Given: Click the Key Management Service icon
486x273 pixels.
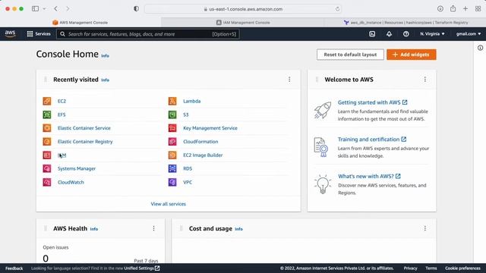Looking at the screenshot, I should 172,128.
